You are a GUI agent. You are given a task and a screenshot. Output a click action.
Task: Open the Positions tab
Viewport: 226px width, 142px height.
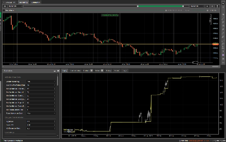coord(88,71)
